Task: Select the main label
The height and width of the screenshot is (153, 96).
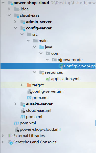Action: click(x=43, y=41)
